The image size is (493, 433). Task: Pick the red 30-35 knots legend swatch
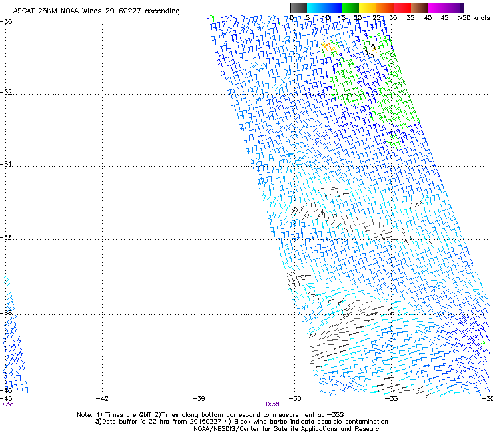click(402, 8)
